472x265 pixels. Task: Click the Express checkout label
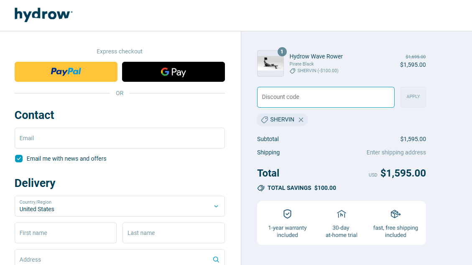click(x=120, y=51)
